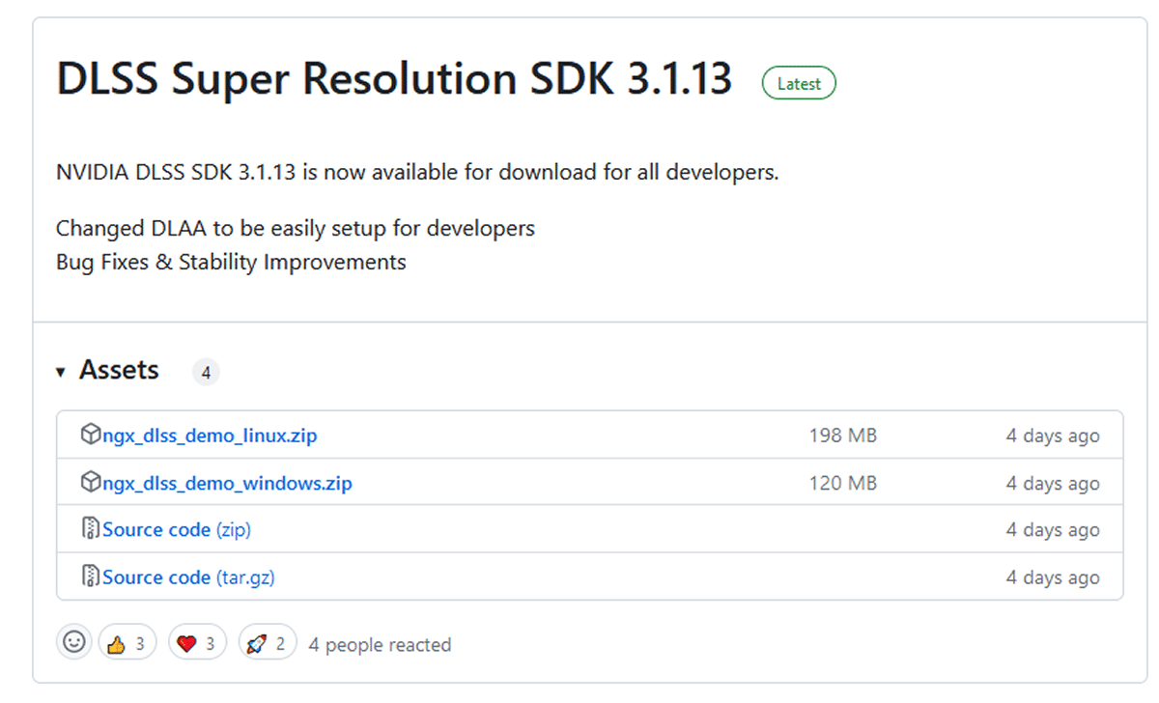Toggle the rocket reaction
This screenshot has width=1159, height=703.
click(x=268, y=643)
